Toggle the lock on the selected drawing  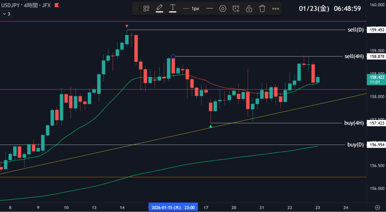[249, 8]
